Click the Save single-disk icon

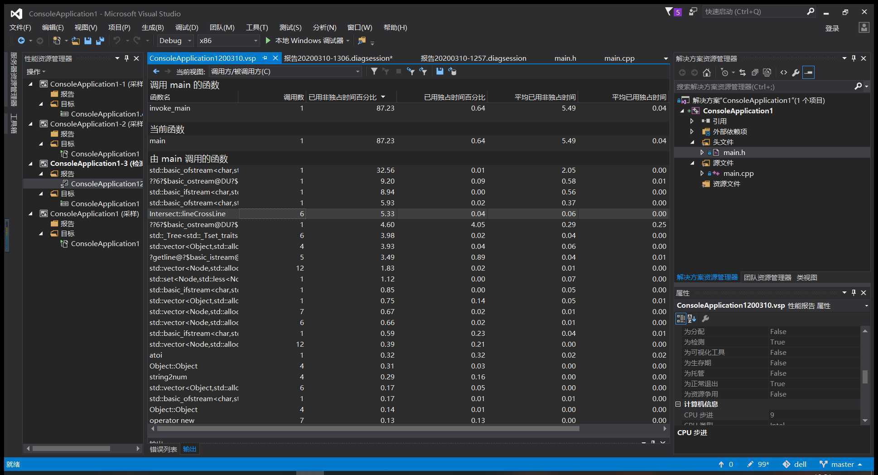point(88,41)
